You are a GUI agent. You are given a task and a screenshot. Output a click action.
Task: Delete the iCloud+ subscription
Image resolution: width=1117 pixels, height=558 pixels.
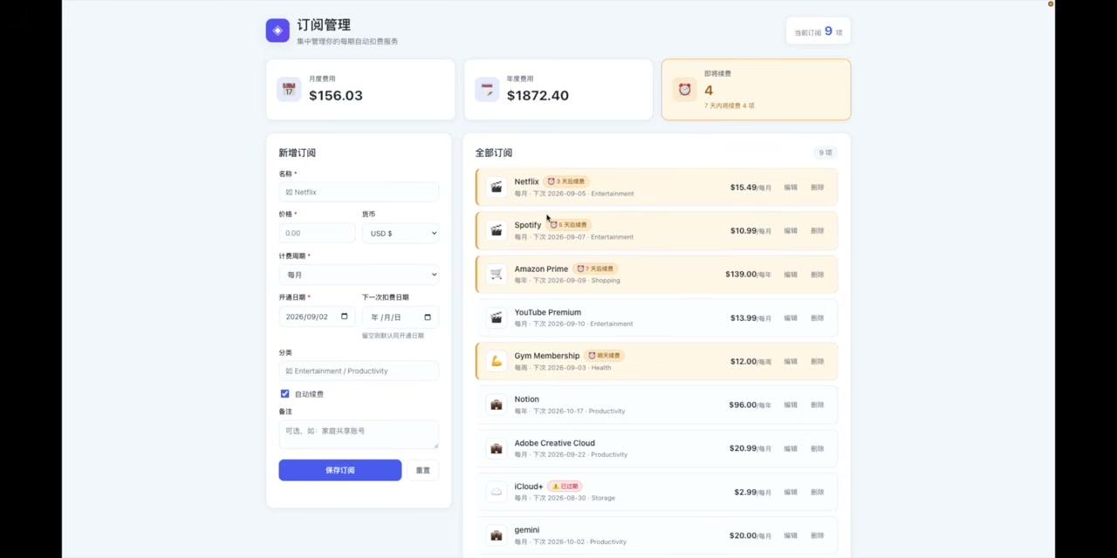point(817,493)
